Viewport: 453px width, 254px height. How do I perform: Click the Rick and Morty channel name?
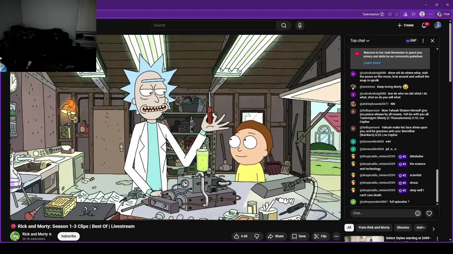click(35, 234)
